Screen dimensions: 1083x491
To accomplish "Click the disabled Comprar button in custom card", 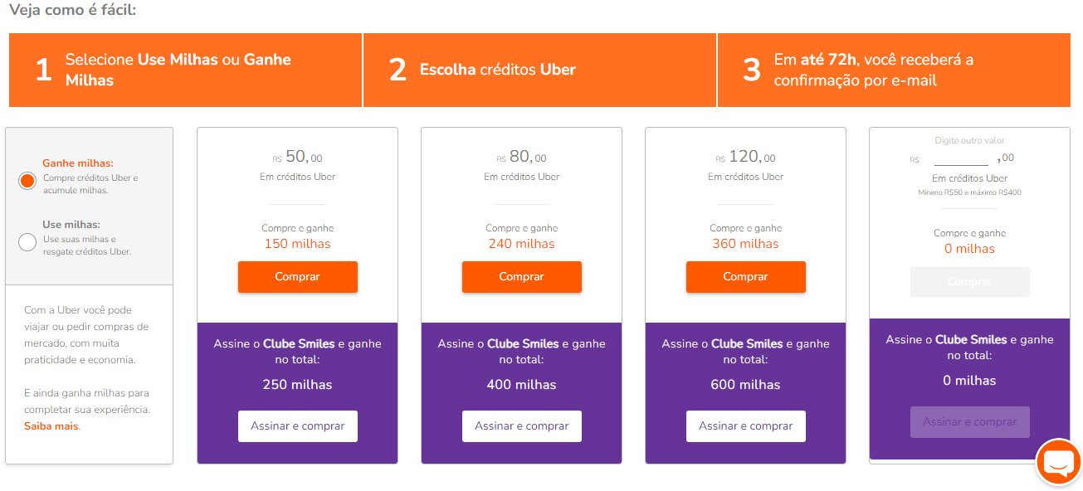I will (x=970, y=282).
